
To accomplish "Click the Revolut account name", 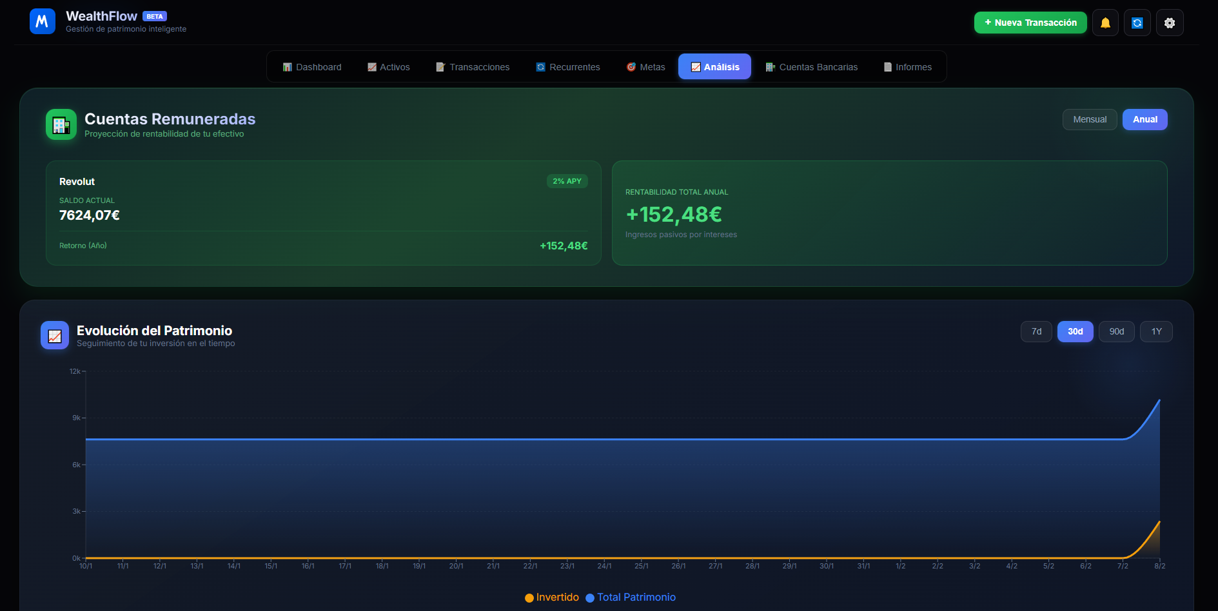I will click(77, 182).
